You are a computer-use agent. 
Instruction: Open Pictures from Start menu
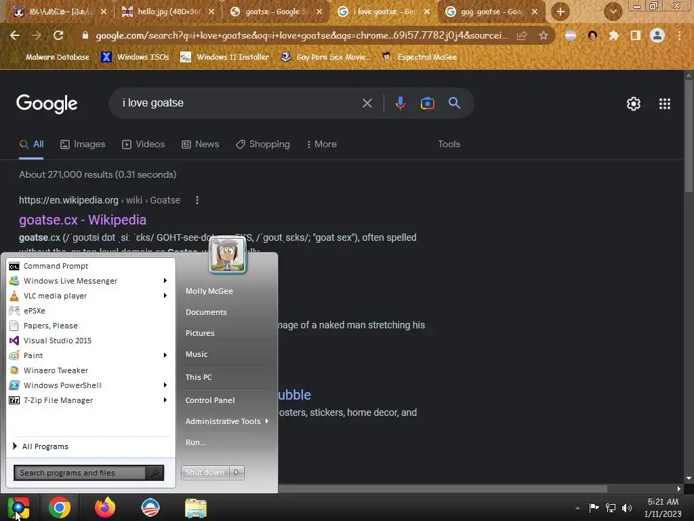(200, 333)
